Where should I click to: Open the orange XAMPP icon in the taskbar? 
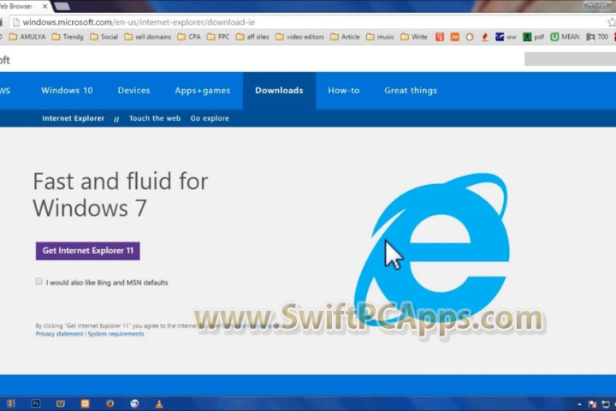click(85, 403)
